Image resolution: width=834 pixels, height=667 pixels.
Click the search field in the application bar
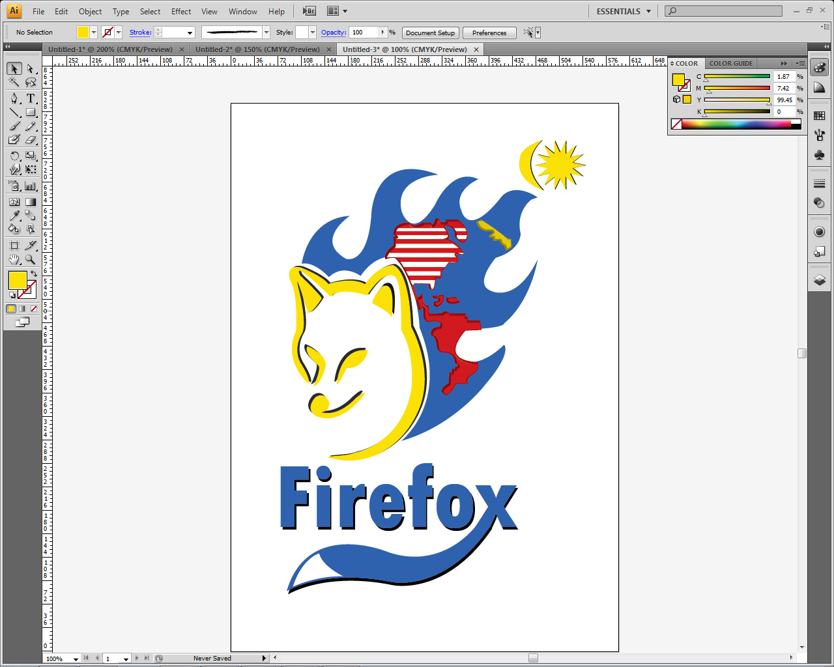723,10
